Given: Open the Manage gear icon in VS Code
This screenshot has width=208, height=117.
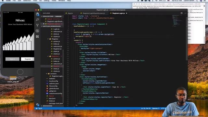Looking at the screenshot, I should pyautogui.click(x=37, y=105).
